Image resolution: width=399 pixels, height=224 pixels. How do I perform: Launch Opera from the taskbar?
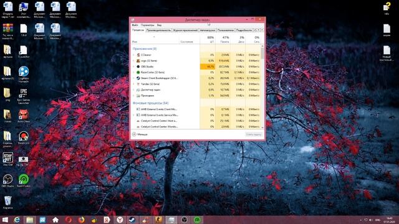pyautogui.click(x=68, y=220)
